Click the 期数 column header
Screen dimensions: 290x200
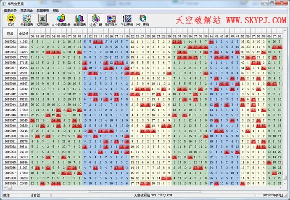pyautogui.click(x=10, y=33)
